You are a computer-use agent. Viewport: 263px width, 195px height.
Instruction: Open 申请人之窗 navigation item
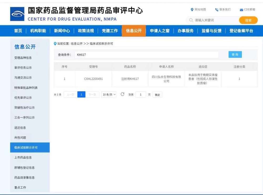coord(160,31)
